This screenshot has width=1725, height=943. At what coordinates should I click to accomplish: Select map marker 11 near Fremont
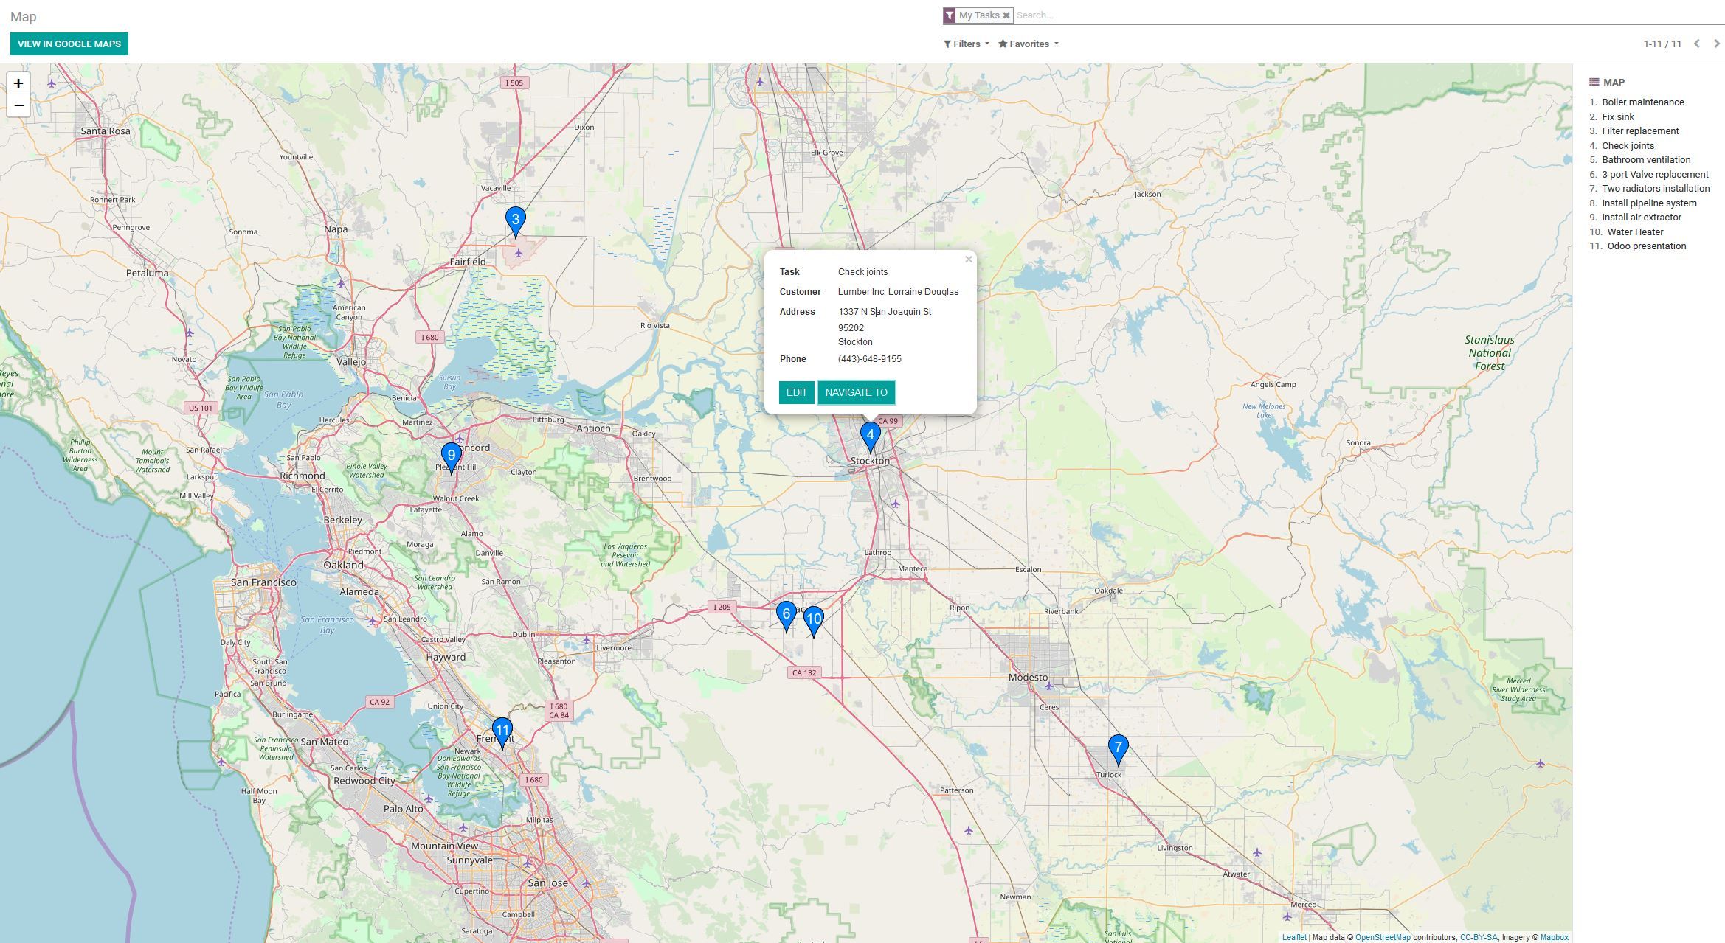[502, 727]
